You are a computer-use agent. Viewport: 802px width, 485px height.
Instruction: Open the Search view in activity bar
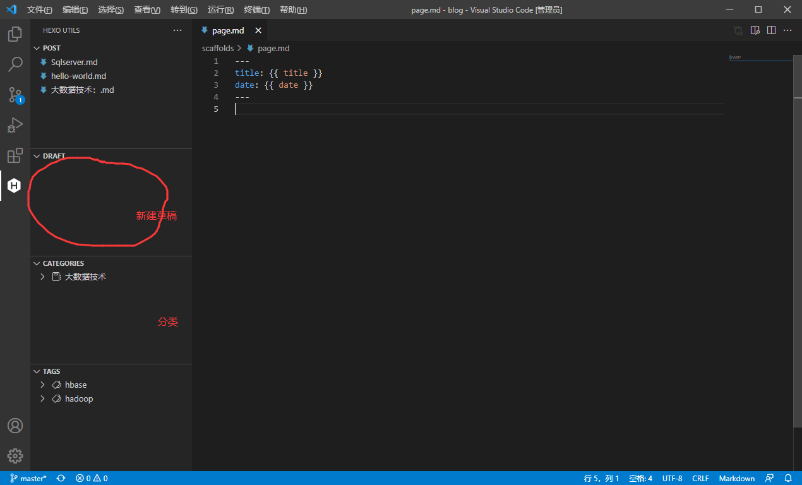coord(15,64)
